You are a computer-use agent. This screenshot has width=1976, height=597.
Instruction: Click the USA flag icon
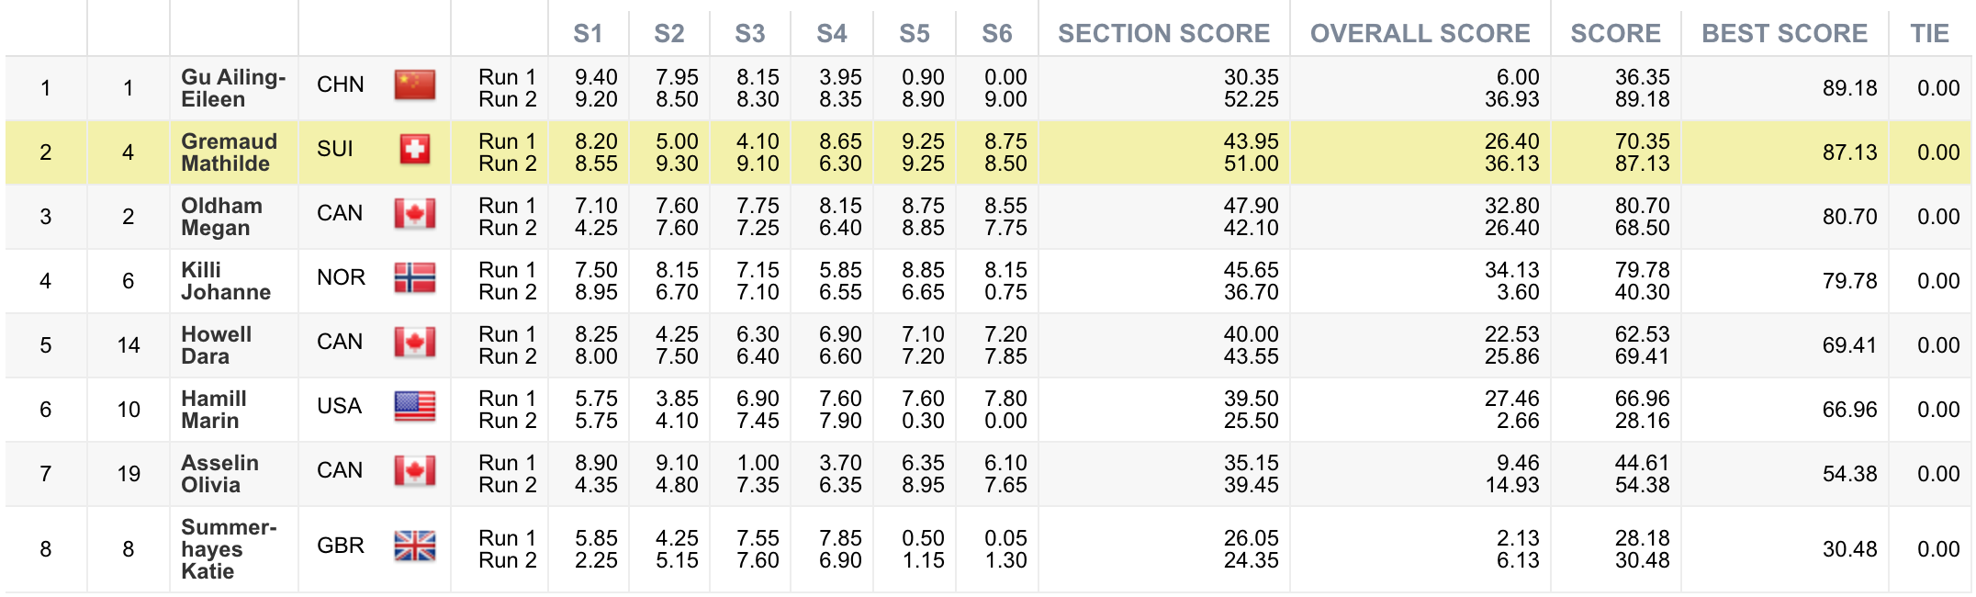414,407
